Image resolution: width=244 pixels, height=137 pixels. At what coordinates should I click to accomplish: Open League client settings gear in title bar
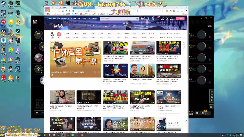pyautogui.click(x=206, y=18)
